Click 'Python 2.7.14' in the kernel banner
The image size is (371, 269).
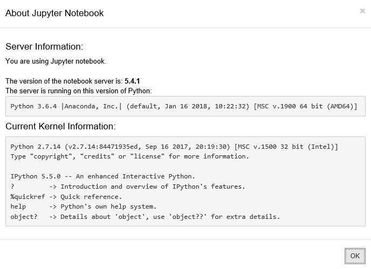pyautogui.click(x=36, y=147)
